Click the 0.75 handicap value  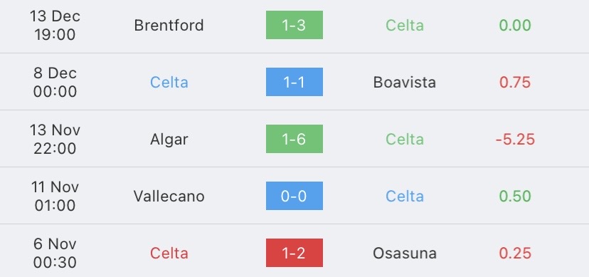pyautogui.click(x=515, y=83)
